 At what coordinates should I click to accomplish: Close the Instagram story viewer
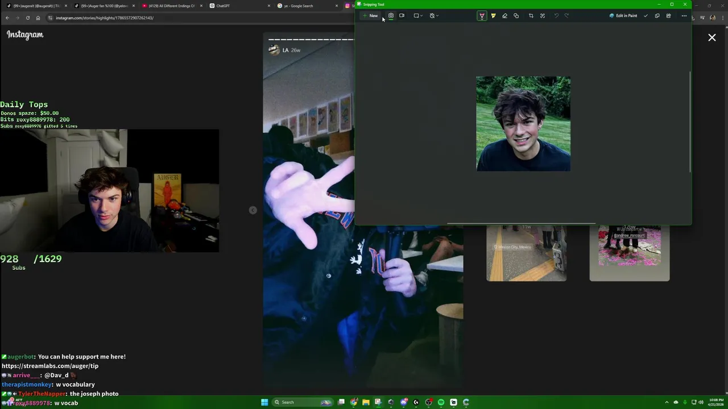712,37
